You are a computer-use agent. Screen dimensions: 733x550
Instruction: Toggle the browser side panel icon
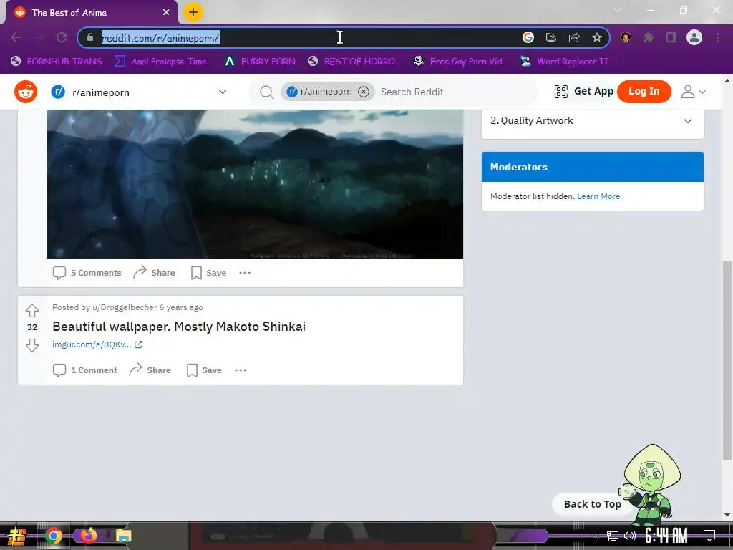pos(671,37)
